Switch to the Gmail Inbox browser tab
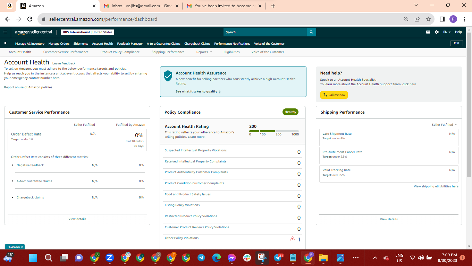This screenshot has height=266, width=472. tap(141, 6)
